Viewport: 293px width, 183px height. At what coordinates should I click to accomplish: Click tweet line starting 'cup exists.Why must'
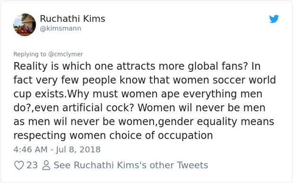[x=138, y=94]
